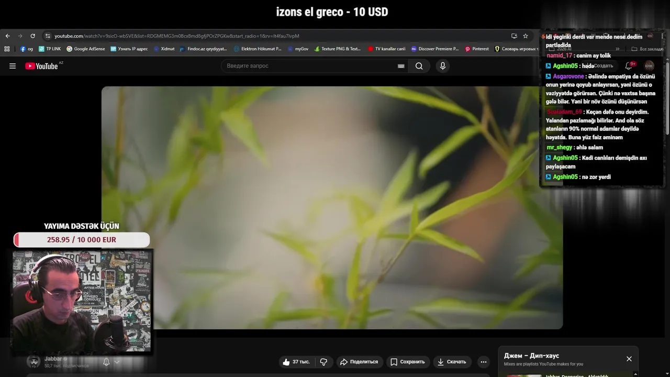This screenshot has height=377, width=670.
Task: Open the Elektron Hökumət bookmark
Action: (258, 49)
